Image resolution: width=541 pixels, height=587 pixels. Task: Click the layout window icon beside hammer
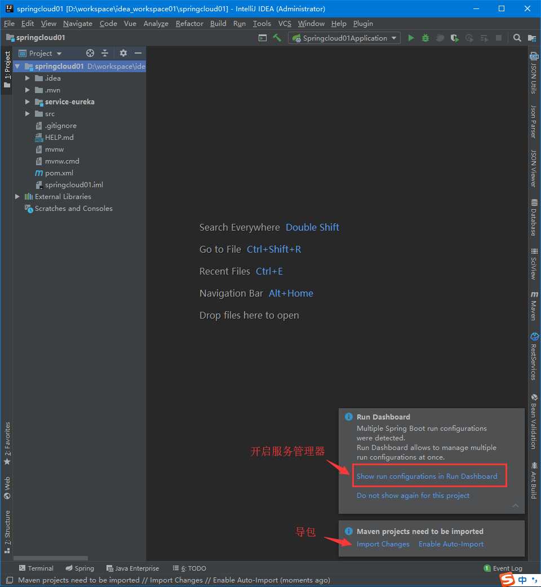pos(263,38)
